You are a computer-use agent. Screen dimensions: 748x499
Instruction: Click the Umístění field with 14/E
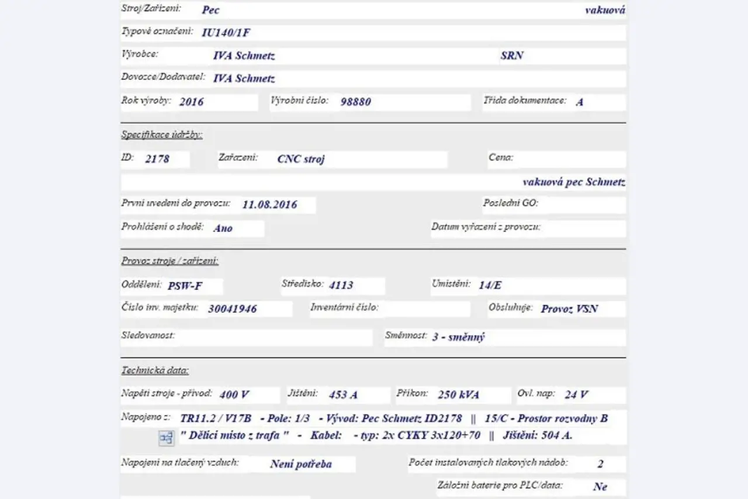(x=549, y=286)
